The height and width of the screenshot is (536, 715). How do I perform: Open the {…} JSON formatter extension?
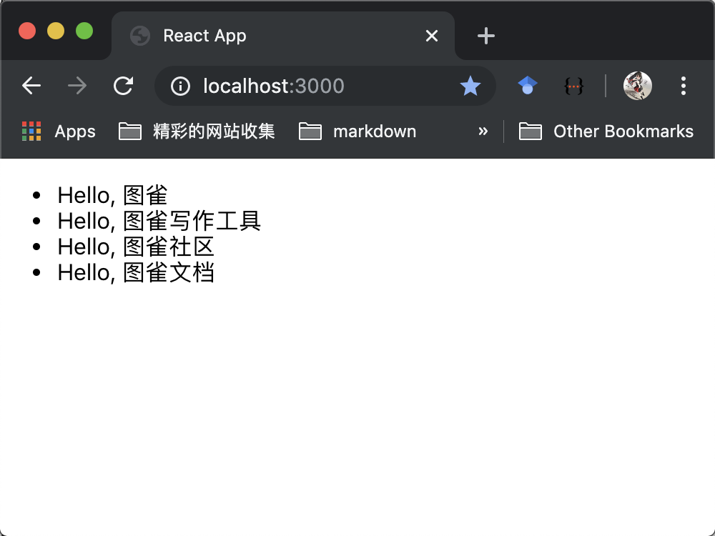[x=573, y=86]
